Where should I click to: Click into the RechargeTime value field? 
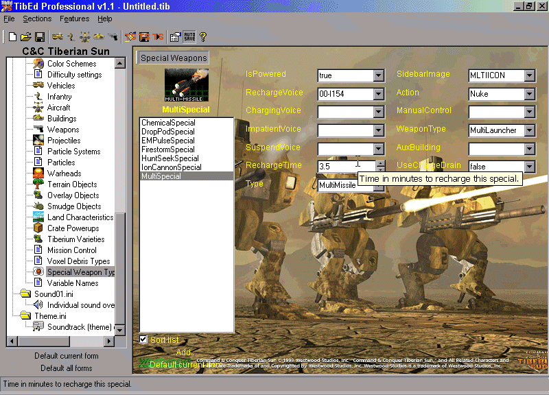click(x=347, y=167)
